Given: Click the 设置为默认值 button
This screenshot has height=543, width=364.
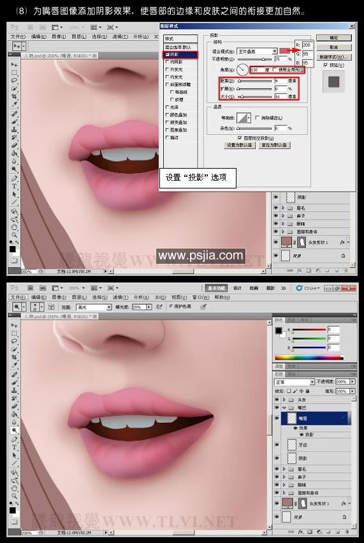Looking at the screenshot, I should (240, 145).
